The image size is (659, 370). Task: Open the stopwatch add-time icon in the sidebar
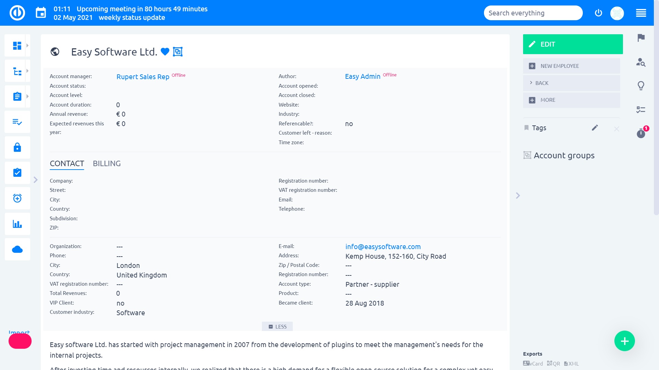[17, 198]
